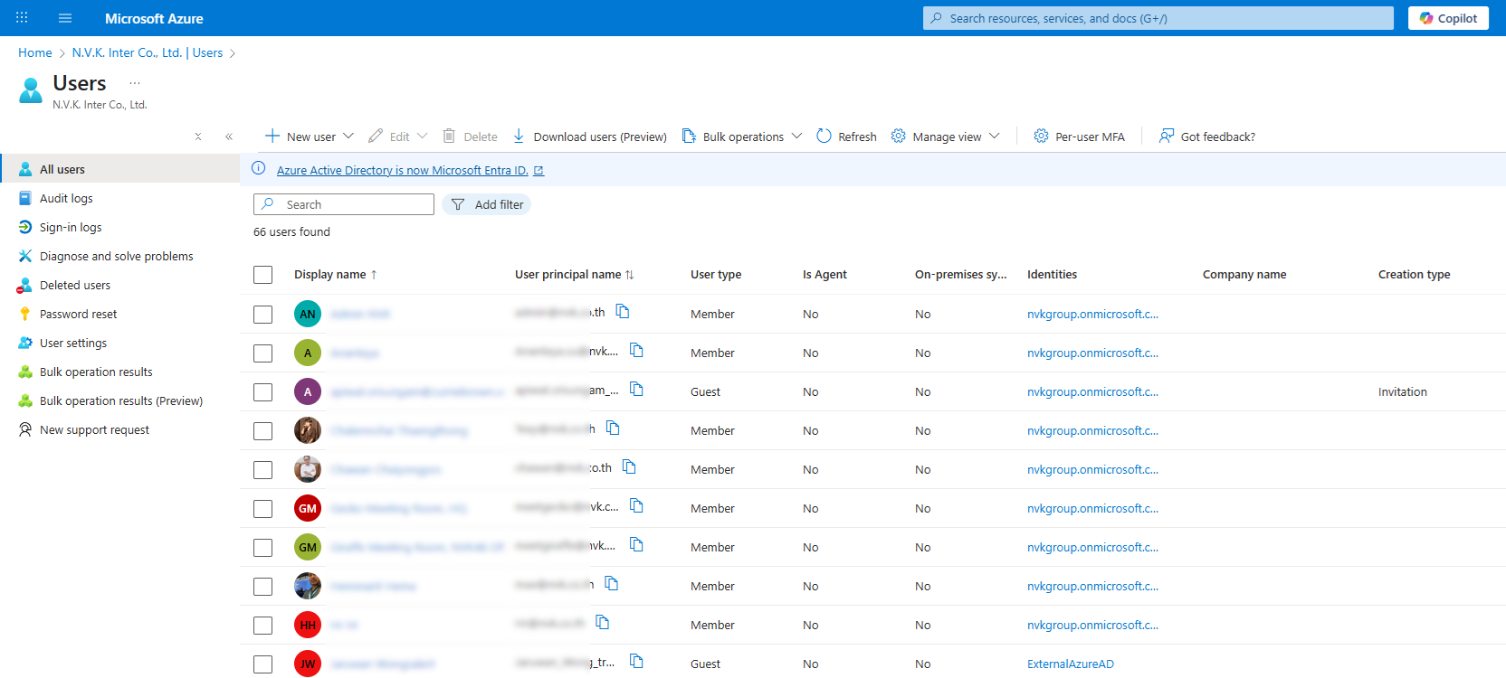1506x678 pixels.
Task: Click the Refresh icon in toolbar
Action: (x=824, y=137)
